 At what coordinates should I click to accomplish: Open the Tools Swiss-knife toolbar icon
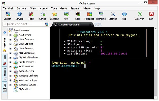coord(31,14)
